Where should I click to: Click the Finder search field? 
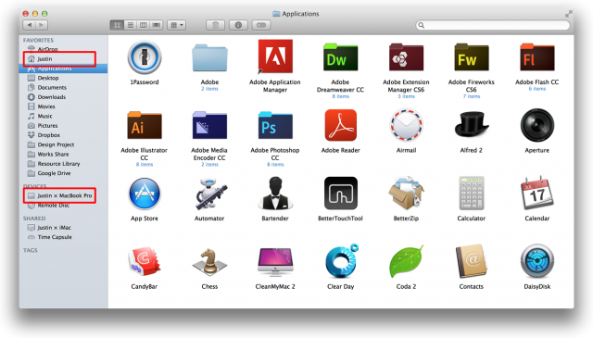coord(493,25)
